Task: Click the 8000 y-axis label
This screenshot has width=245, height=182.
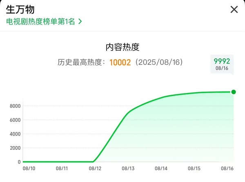Action: [15, 106]
